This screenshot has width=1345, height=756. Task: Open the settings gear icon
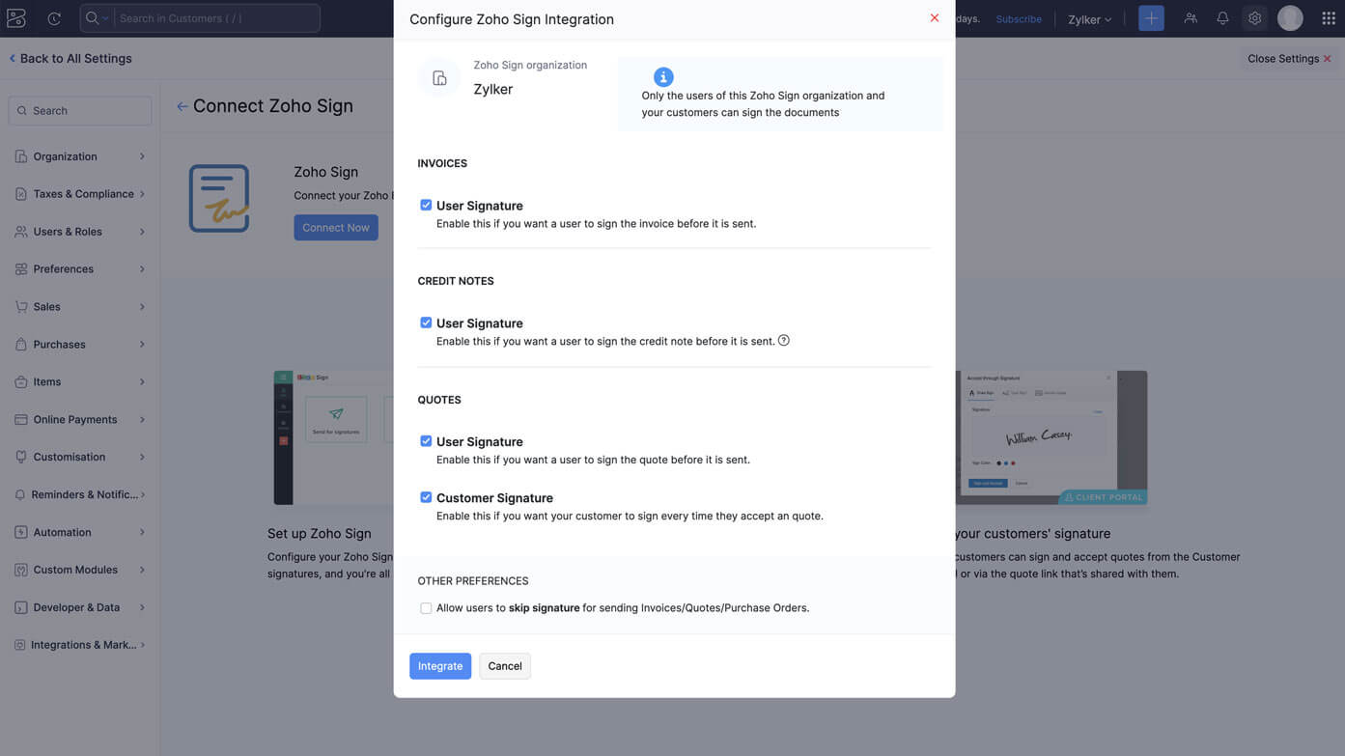point(1254,18)
